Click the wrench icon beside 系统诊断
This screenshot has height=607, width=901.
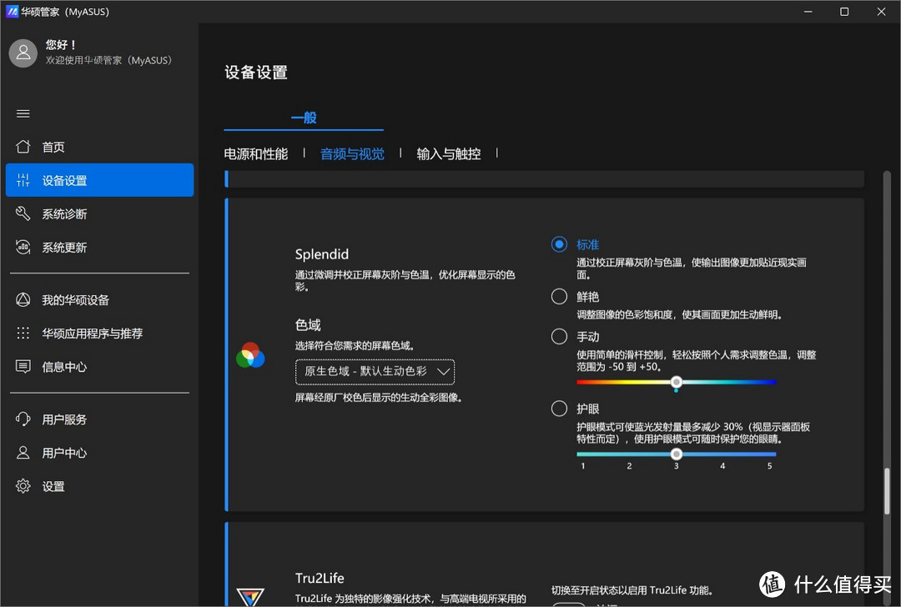23,213
